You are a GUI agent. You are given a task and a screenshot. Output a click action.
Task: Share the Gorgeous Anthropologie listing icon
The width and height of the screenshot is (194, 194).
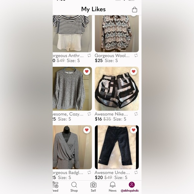[x=89, y=56]
